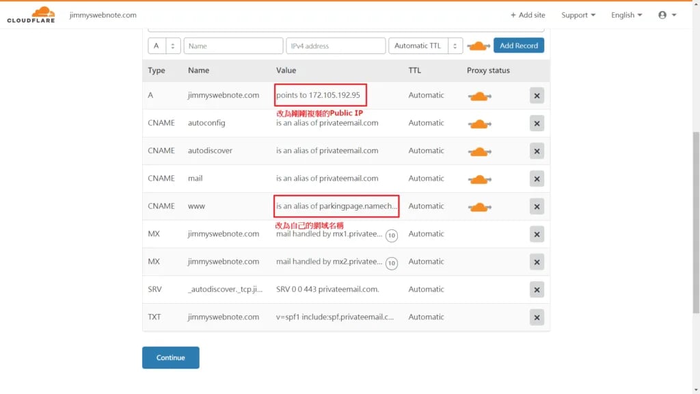Delete the SRV _autodiscover record
Screen dimensions: 700x394
click(x=537, y=289)
